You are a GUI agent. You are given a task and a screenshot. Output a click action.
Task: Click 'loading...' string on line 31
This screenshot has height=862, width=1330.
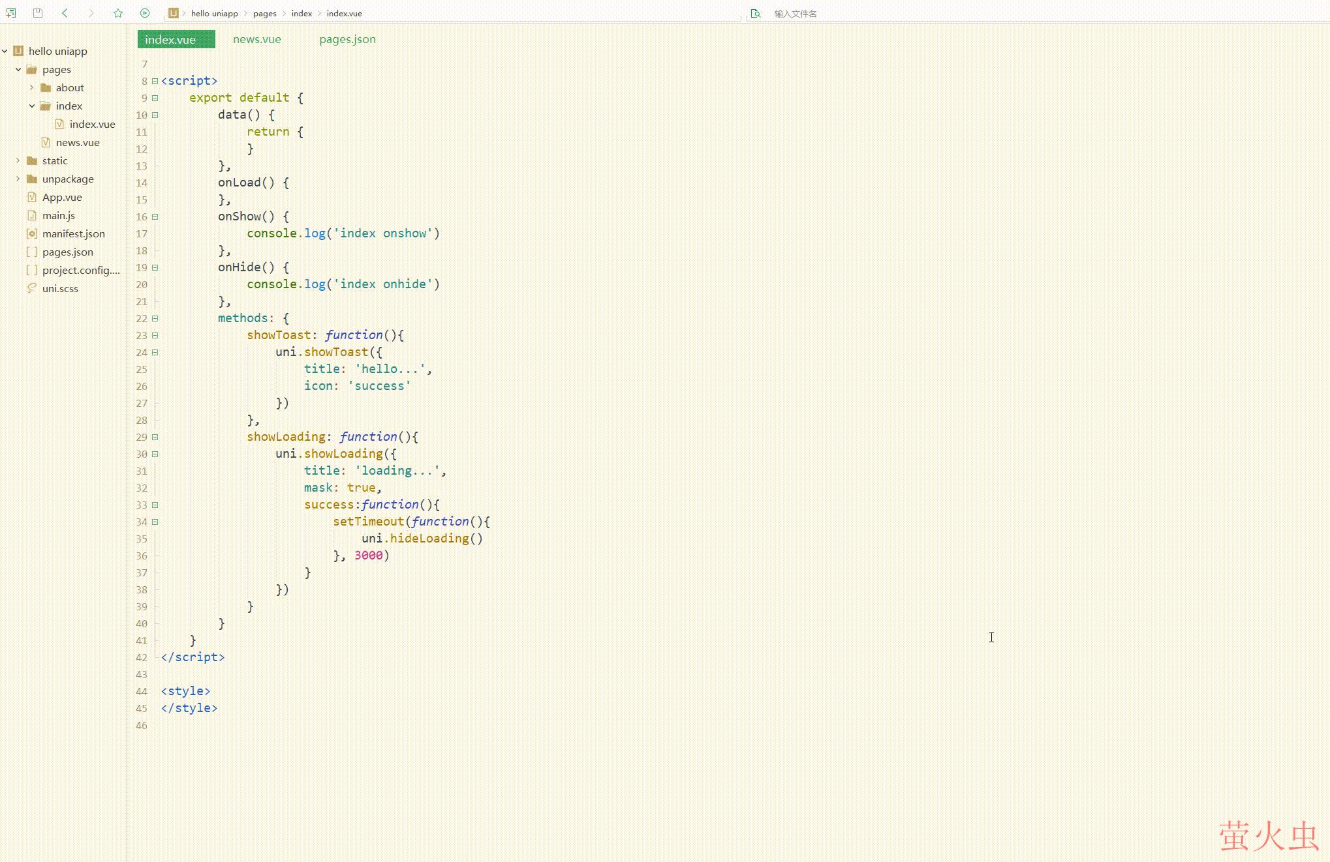(x=397, y=471)
